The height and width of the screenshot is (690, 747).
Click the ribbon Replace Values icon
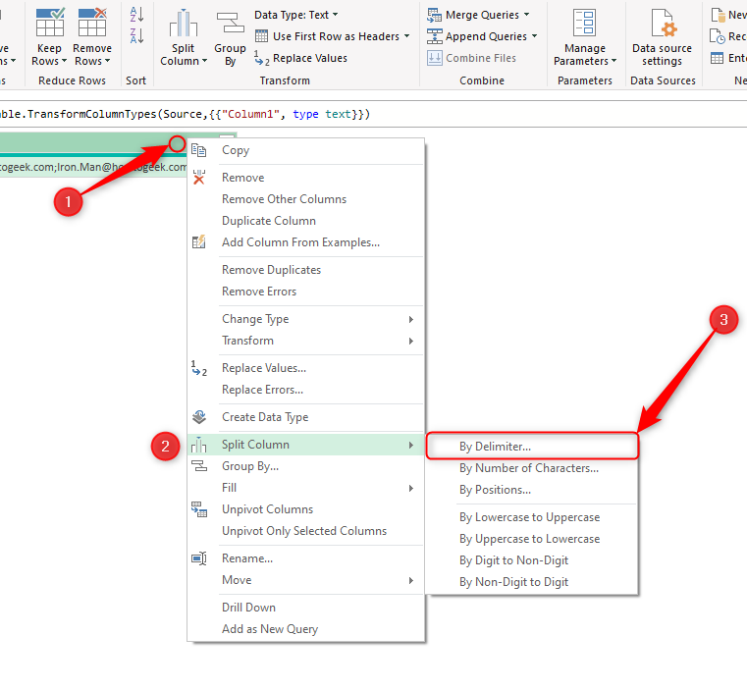(261, 58)
